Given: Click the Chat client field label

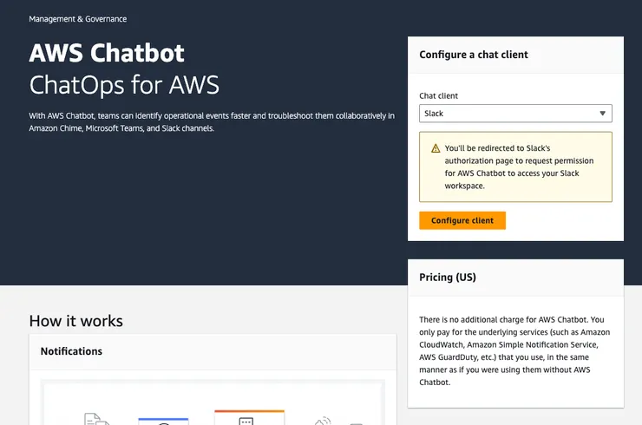Looking at the screenshot, I should point(439,96).
